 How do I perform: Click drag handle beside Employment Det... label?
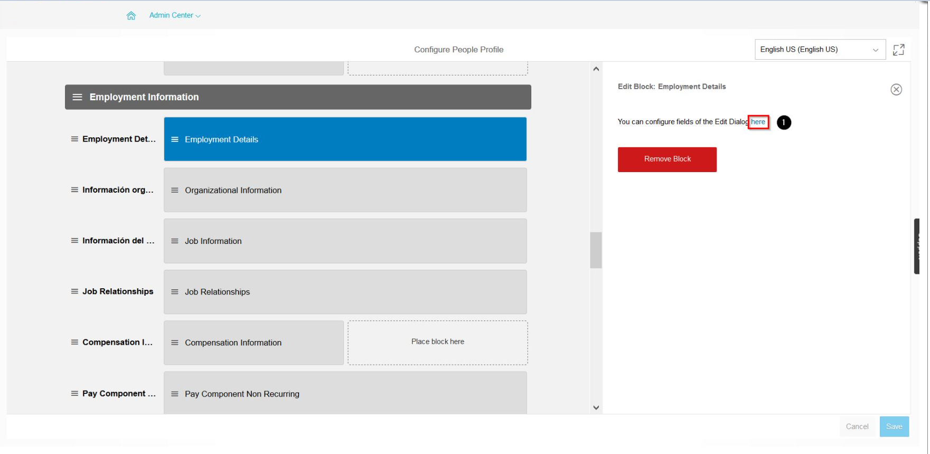(x=74, y=139)
